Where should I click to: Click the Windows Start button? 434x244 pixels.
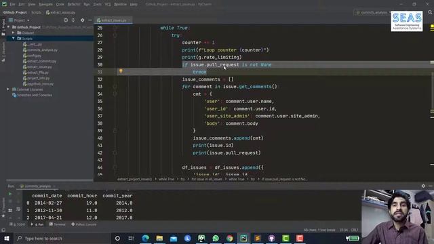[6, 238]
